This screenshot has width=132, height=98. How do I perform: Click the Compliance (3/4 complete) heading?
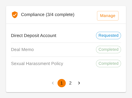click(x=48, y=15)
